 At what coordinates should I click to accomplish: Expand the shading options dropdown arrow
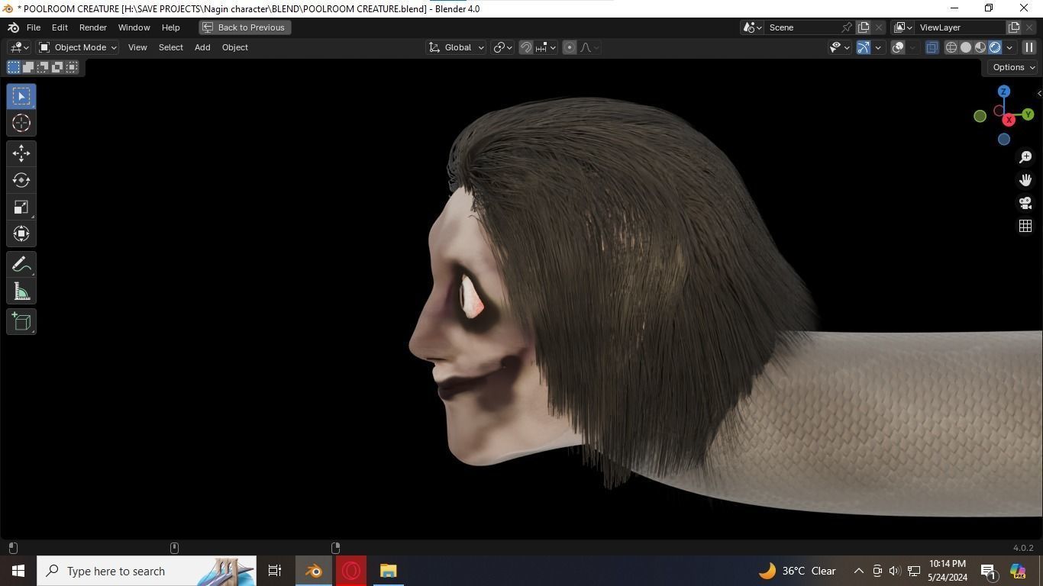pyautogui.click(x=1009, y=47)
